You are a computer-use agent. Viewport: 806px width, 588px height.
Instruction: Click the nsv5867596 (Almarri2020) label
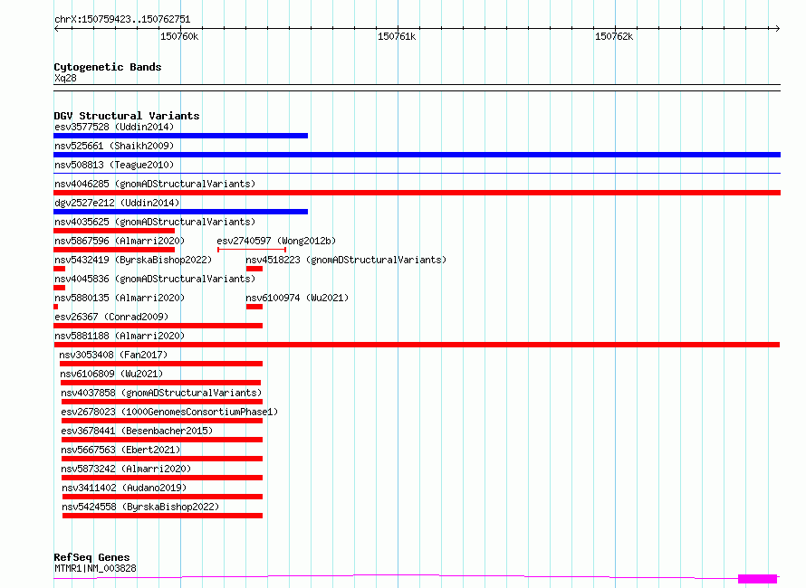tap(120, 241)
